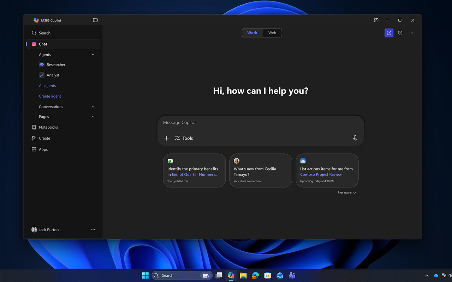This screenshot has width=452, height=282.
Task: Click the M365 Copilot taskbar icon
Action: click(x=231, y=275)
